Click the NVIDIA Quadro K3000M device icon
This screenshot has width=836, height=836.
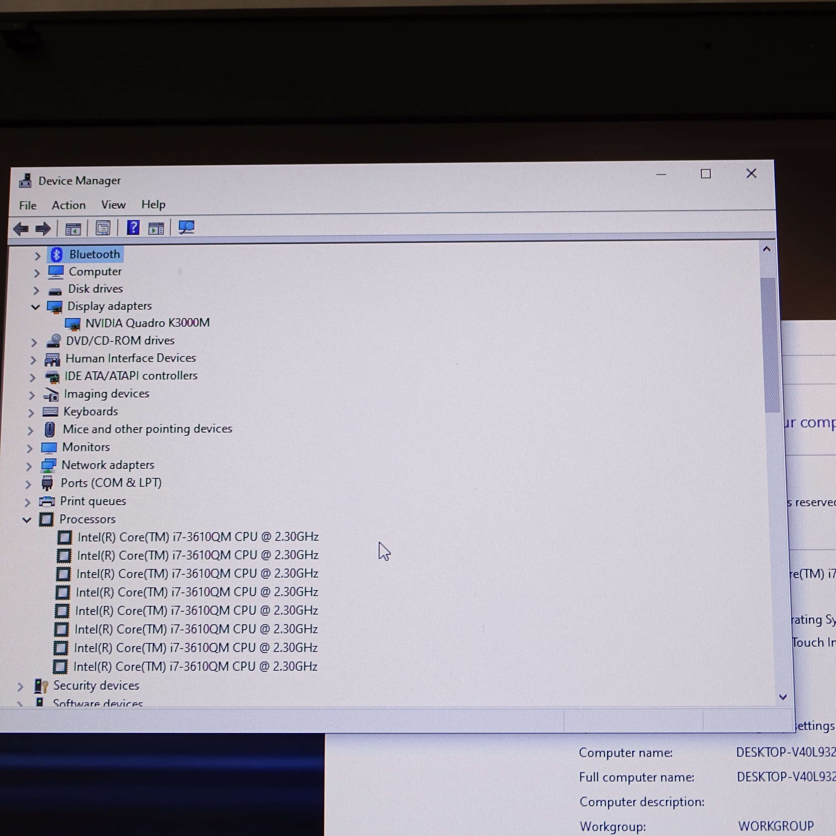click(72, 324)
